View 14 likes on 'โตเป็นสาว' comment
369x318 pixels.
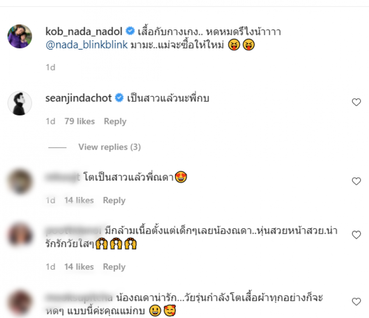click(79, 200)
